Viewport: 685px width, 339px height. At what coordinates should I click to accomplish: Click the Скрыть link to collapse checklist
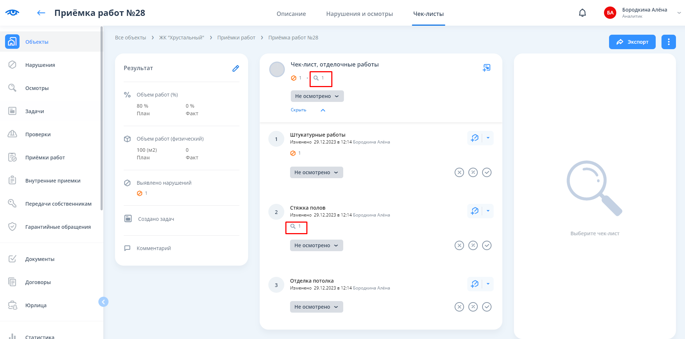point(298,110)
